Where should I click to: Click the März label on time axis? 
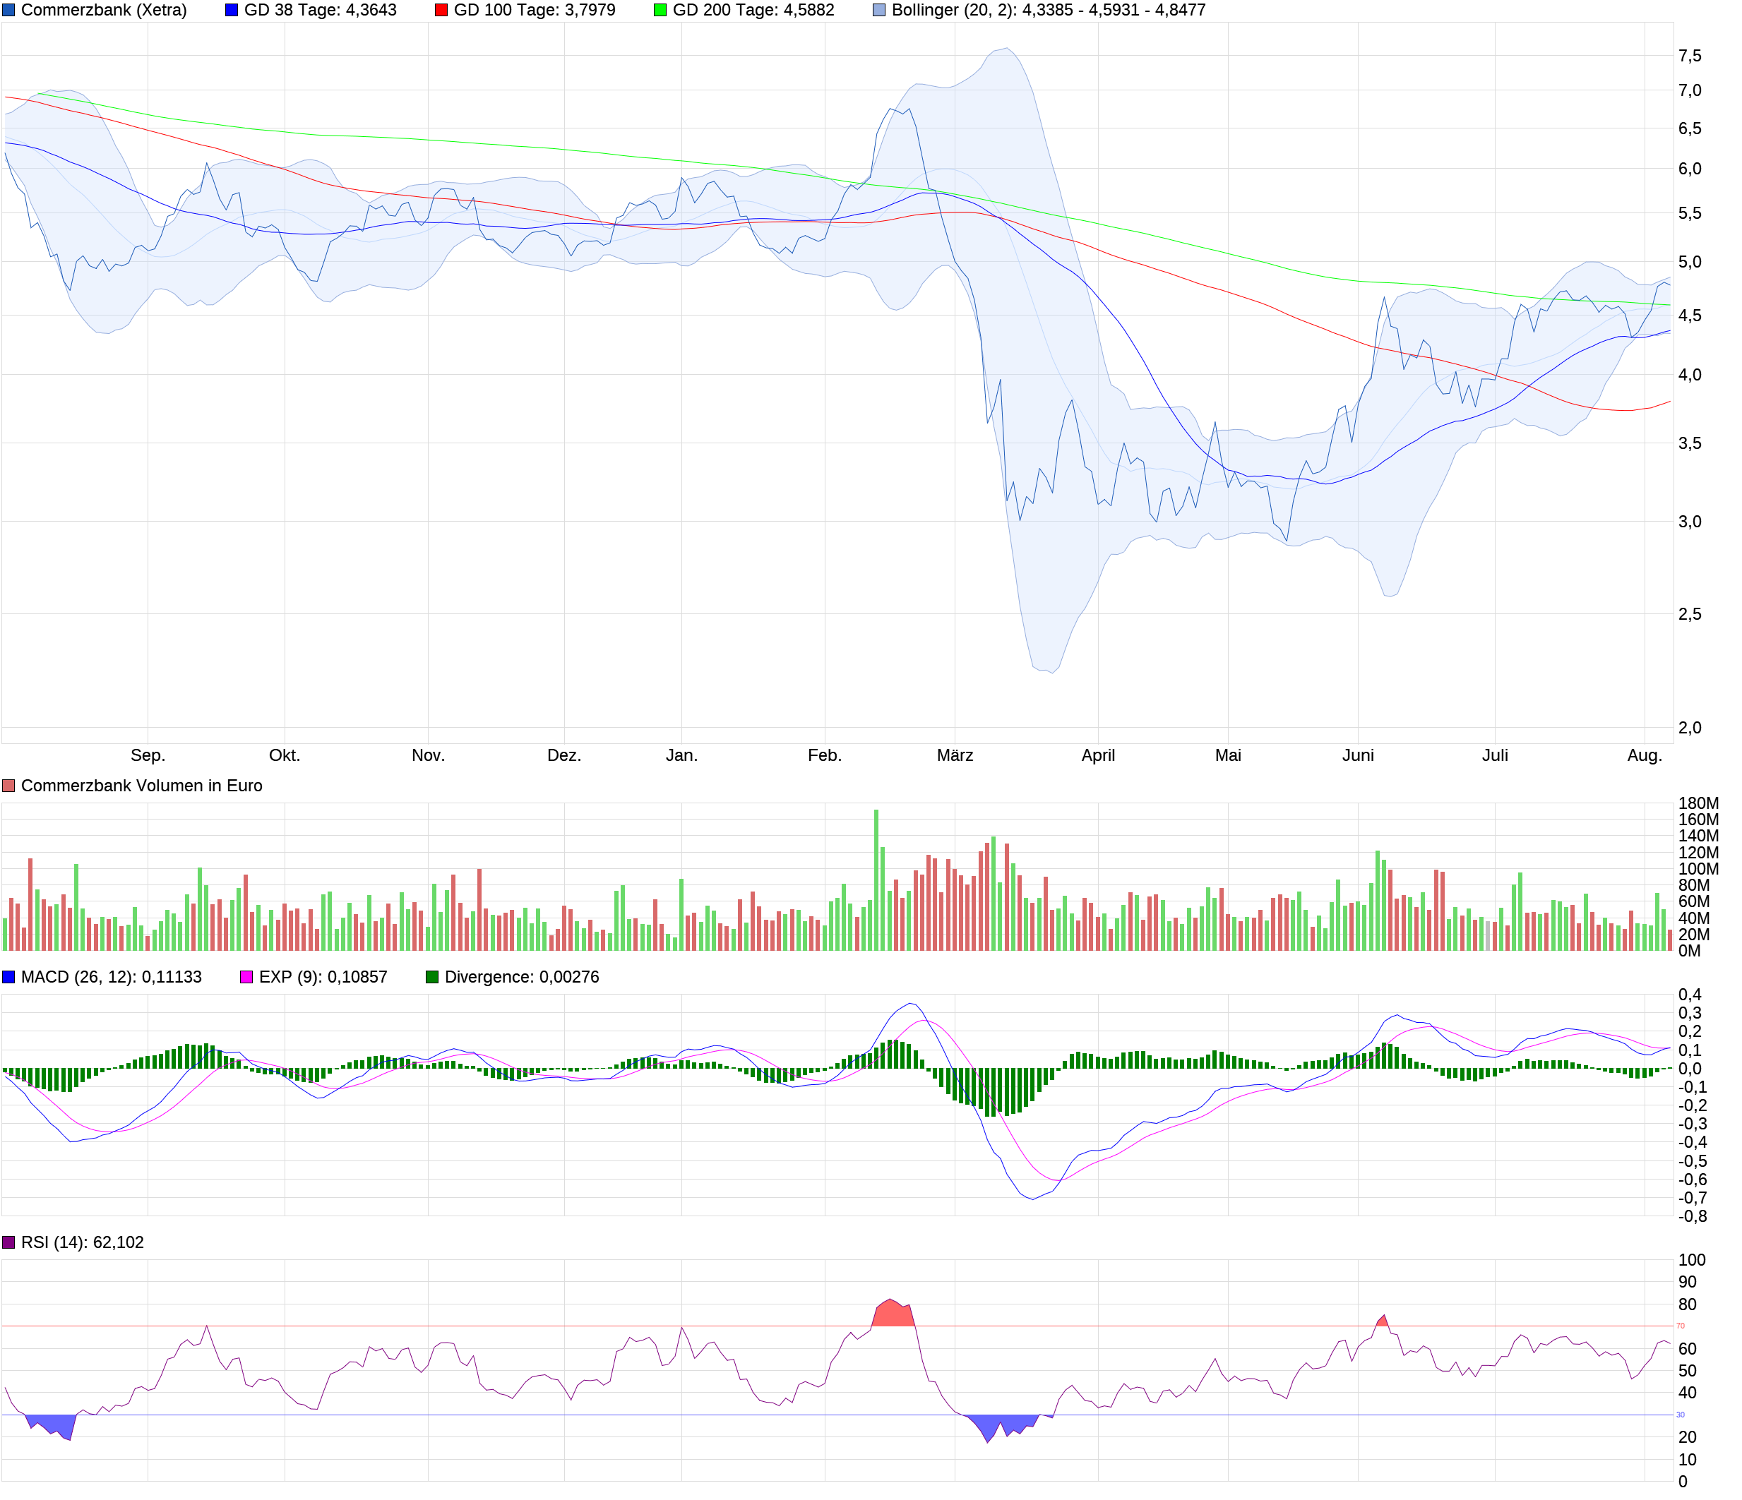click(955, 755)
